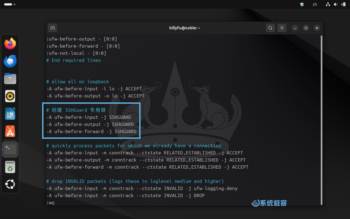Open the battery status indicator

click(343, 4)
